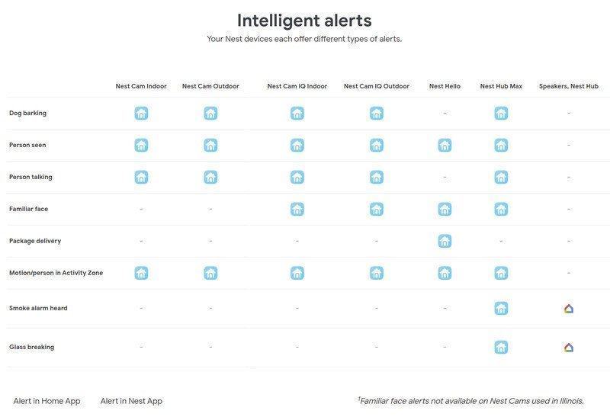The height and width of the screenshot is (420, 610).
Task: Select the Nest Cam Indoor column header
Action: coord(141,86)
